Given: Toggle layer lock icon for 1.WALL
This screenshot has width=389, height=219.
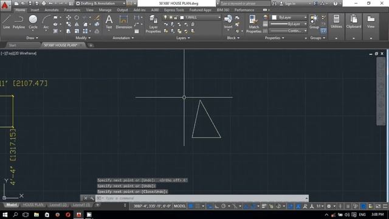Looking at the screenshot, I should point(176,18).
